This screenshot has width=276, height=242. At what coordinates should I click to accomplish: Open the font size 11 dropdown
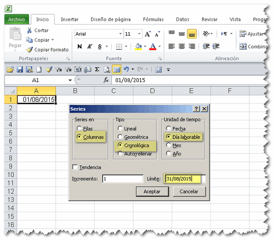139,34
